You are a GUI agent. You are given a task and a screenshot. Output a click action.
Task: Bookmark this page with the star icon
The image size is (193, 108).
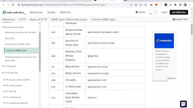click(x=145, y=5)
